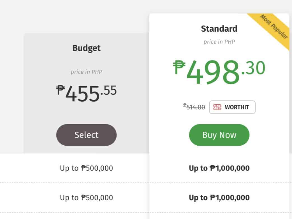
Task: Click the dark peso symbol before 455
Action: coord(60,90)
